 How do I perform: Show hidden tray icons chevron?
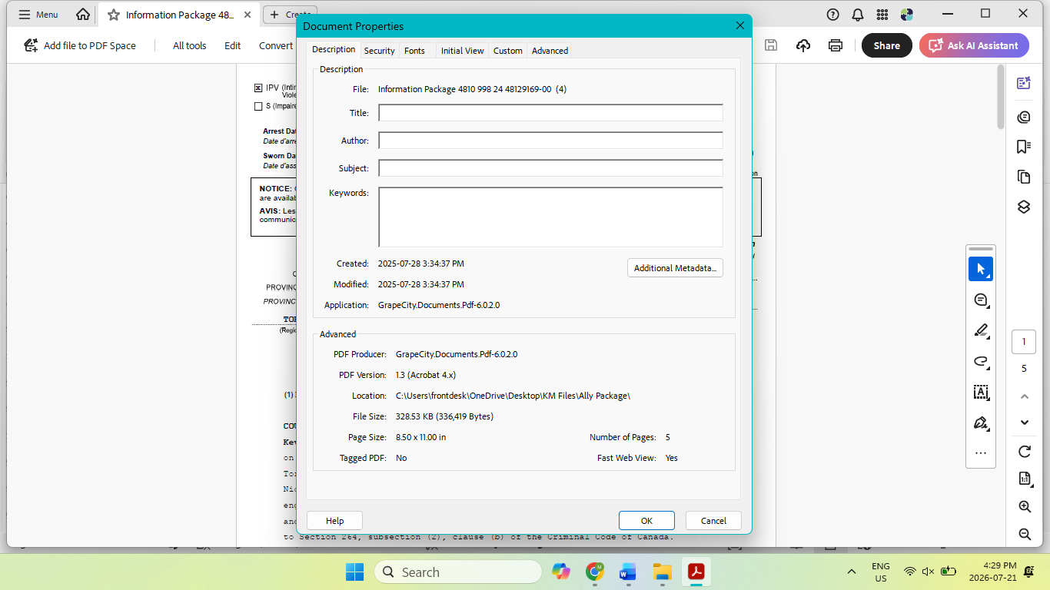[851, 572]
